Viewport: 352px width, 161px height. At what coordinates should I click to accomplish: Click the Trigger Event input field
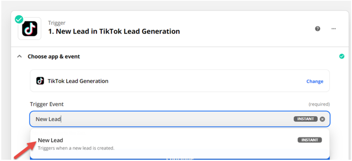(180, 119)
